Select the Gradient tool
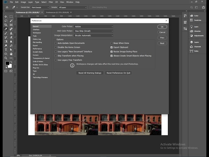This screenshot has width=209, height=157. (x=6, y=42)
